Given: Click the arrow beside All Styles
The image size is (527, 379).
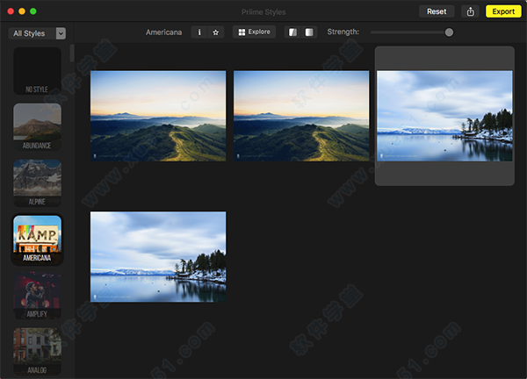Looking at the screenshot, I should (61, 33).
